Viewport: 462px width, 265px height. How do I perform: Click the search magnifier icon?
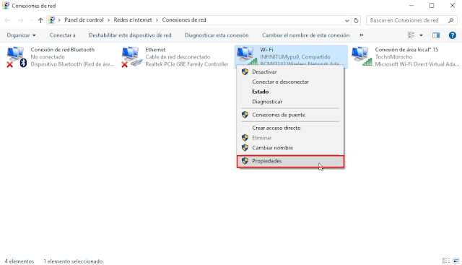point(450,20)
